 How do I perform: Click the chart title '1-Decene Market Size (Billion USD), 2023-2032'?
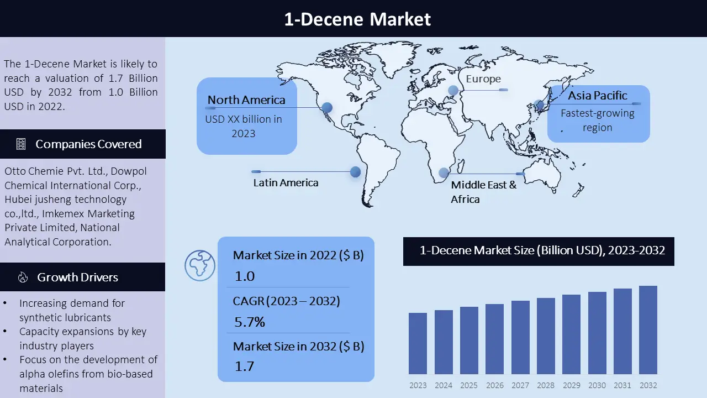pyautogui.click(x=542, y=250)
